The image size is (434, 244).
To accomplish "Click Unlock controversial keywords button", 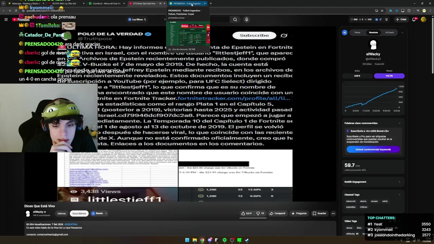I will click(x=373, y=149).
